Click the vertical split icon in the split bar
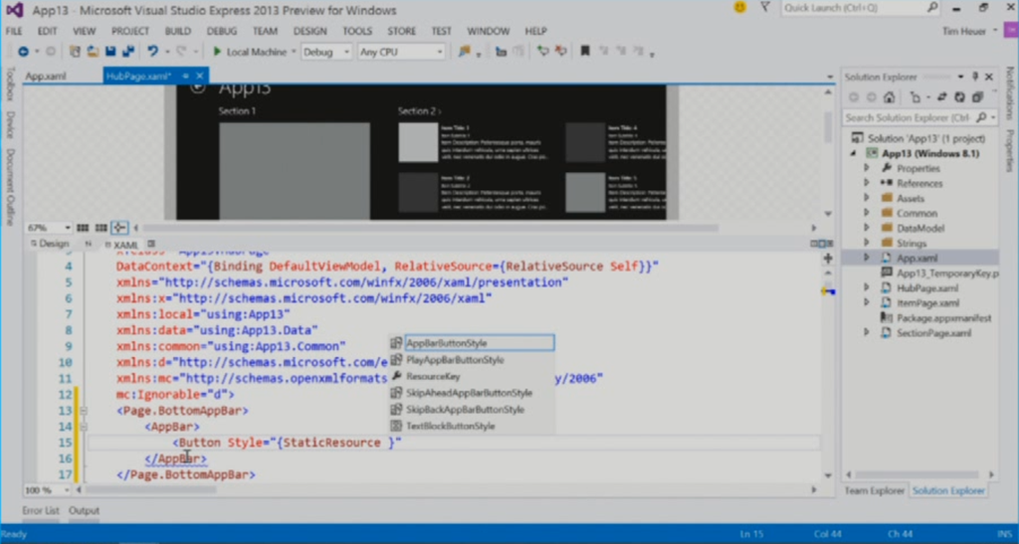 tap(814, 244)
